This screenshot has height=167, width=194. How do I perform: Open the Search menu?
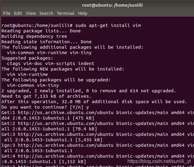46,13
